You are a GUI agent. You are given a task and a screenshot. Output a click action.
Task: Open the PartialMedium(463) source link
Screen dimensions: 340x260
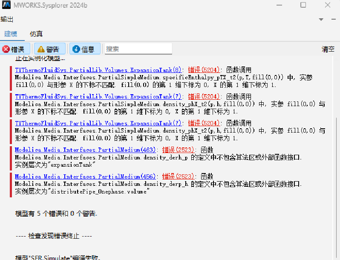85,150
